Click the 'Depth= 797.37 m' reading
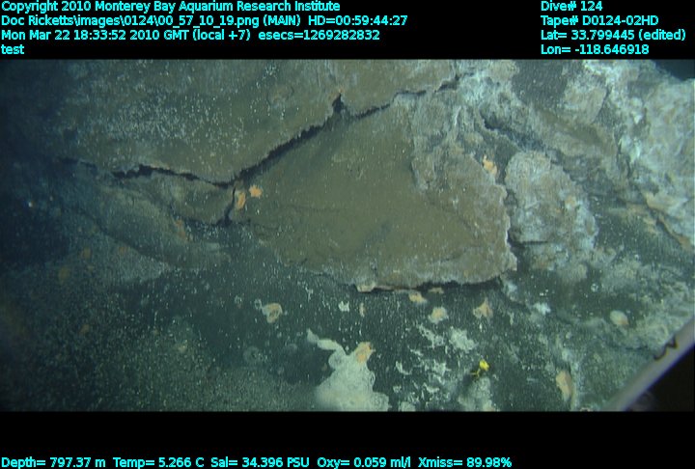695x469 pixels. [54, 462]
